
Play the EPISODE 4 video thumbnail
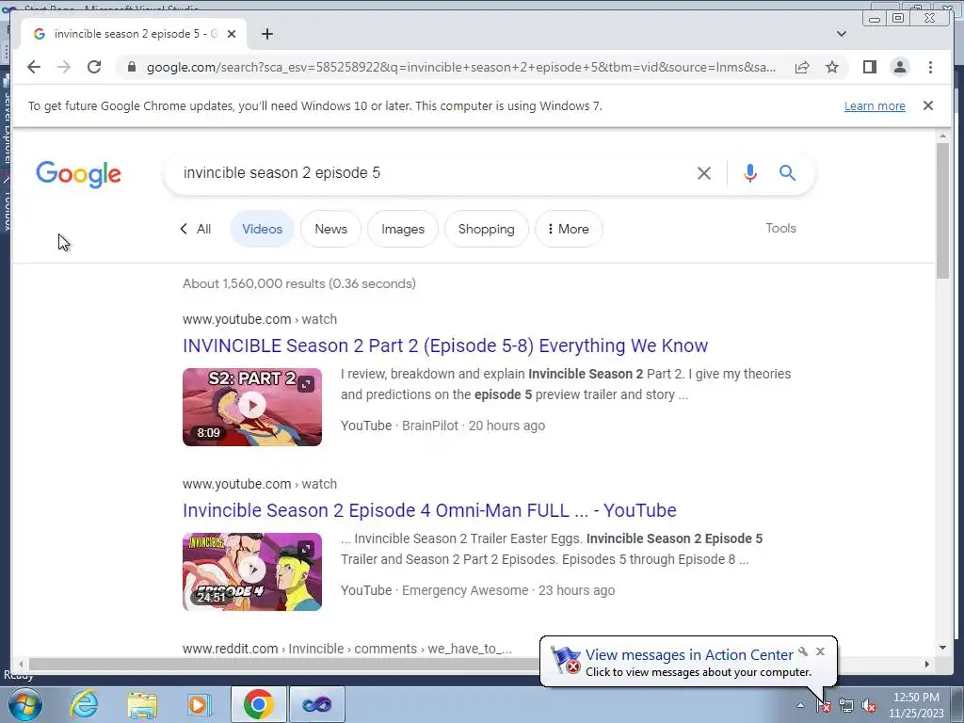pyautogui.click(x=252, y=571)
